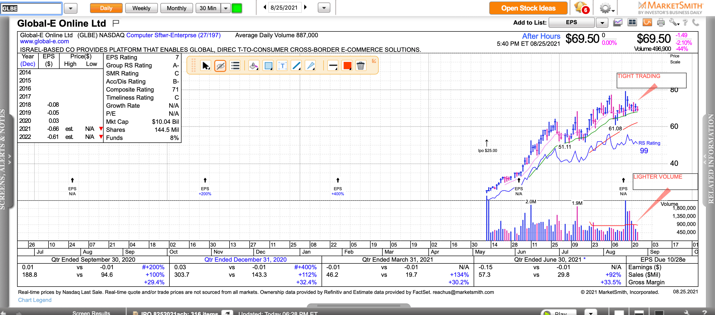Expand the Related Information side panel
The height and width of the screenshot is (315, 715).
(x=704, y=159)
